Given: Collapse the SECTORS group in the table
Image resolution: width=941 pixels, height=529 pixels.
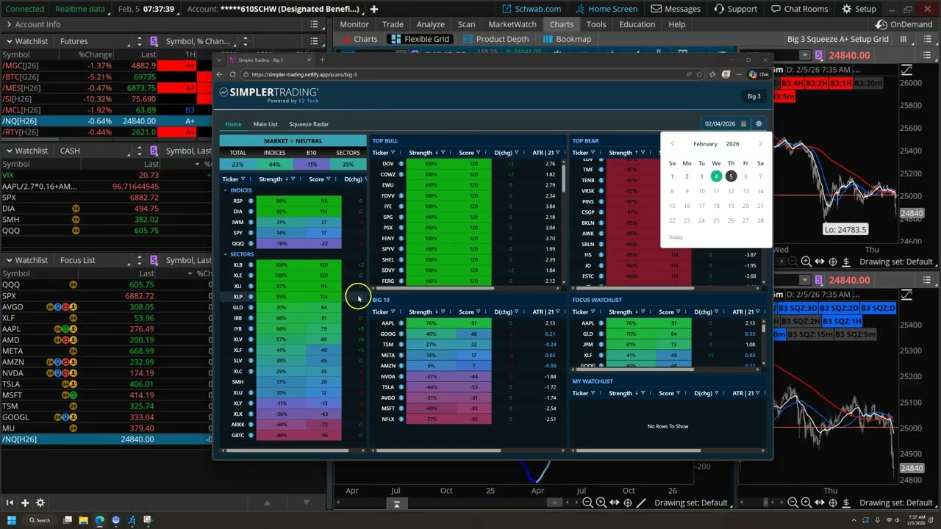Looking at the screenshot, I should [x=226, y=254].
